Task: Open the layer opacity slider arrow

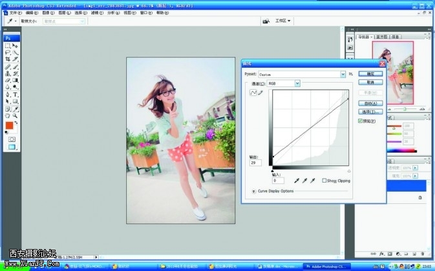Action: [x=415, y=168]
